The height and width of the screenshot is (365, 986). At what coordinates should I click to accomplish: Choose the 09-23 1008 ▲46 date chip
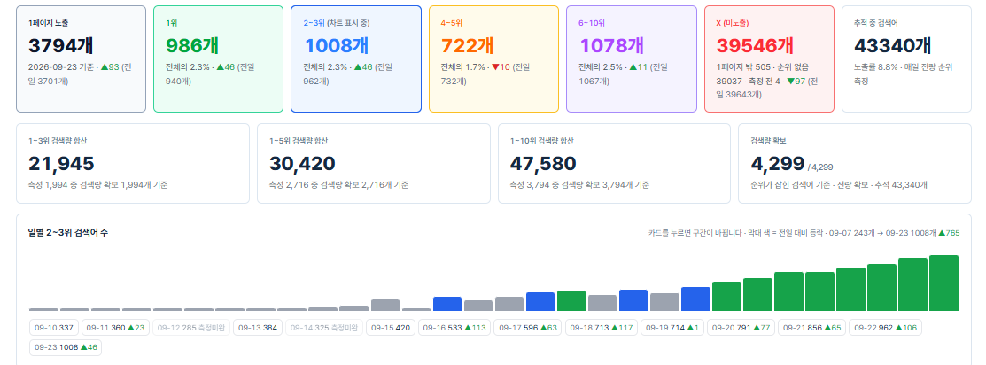coord(66,347)
